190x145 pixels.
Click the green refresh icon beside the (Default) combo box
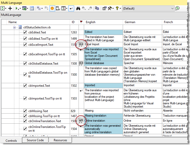coord(178,8)
